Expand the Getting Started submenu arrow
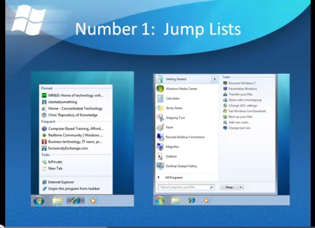The image size is (315, 228). click(x=215, y=79)
